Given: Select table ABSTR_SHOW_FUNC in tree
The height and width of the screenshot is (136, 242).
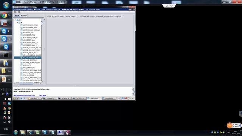Looking at the screenshot, I should (x=30, y=25).
